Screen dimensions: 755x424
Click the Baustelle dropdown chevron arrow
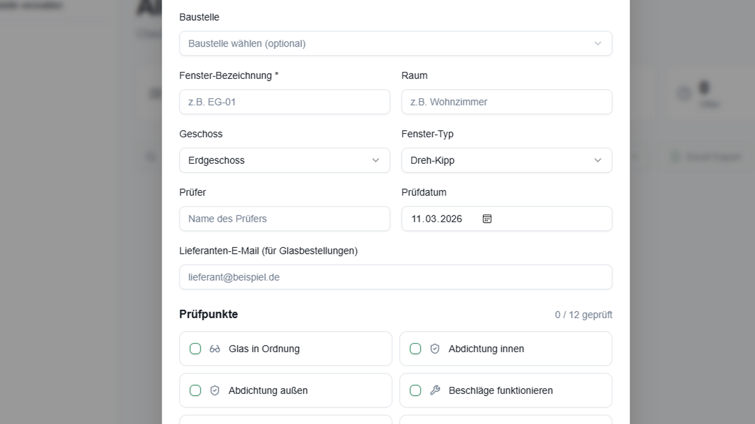pyautogui.click(x=598, y=44)
